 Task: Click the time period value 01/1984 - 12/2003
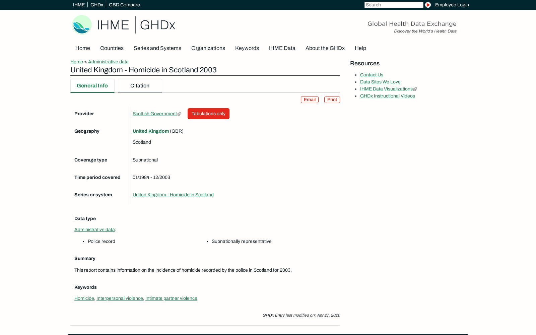151,177
